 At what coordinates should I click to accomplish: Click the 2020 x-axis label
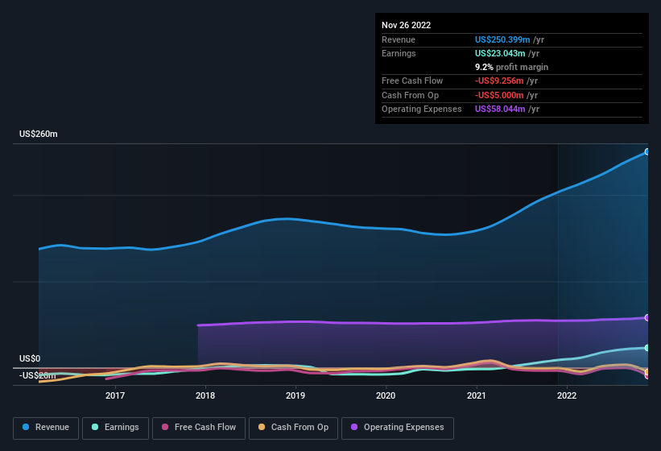(386, 395)
